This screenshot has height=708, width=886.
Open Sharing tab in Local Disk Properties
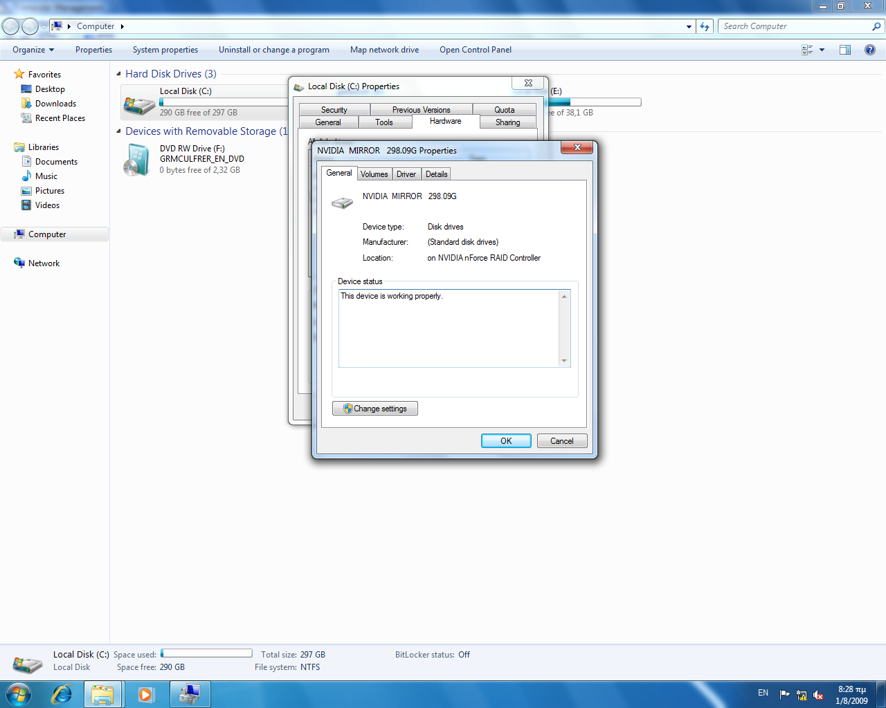(x=507, y=122)
